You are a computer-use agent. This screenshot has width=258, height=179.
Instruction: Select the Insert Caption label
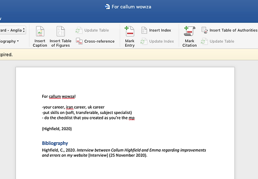(40, 43)
